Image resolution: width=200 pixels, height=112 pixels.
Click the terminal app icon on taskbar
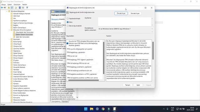pos(109,109)
